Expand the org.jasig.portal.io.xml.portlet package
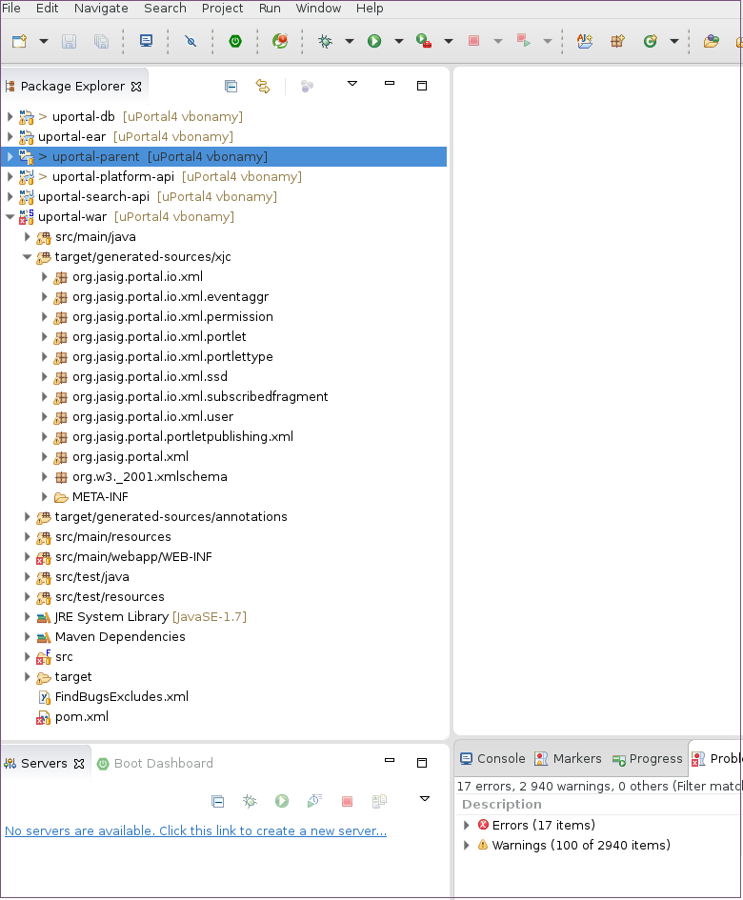Viewport: 743px width, 900px height. click(x=44, y=337)
